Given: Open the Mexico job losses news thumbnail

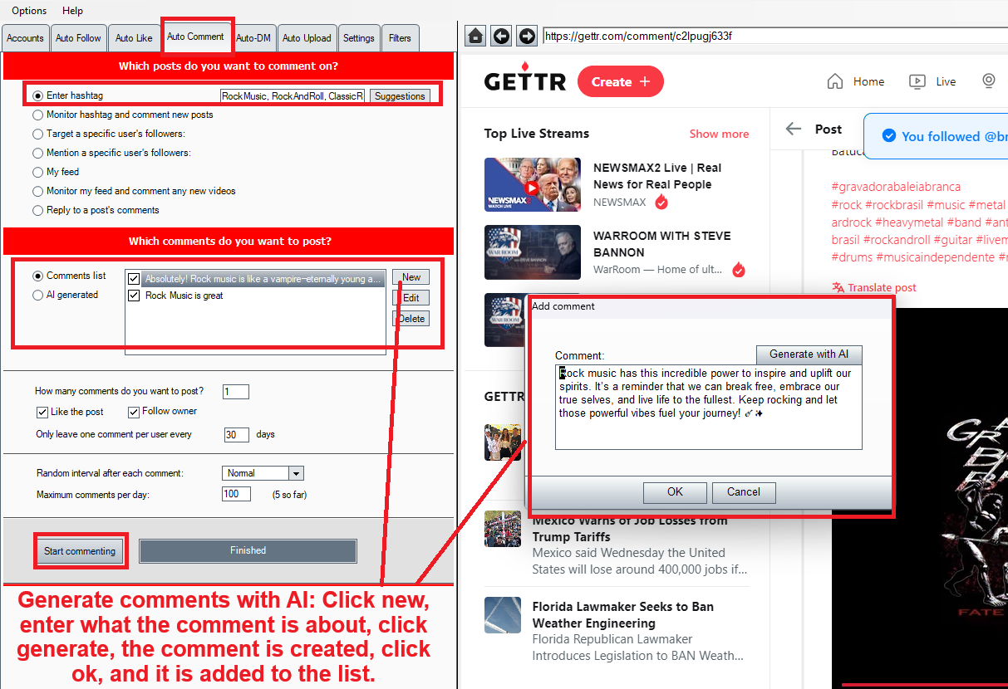Looking at the screenshot, I should tap(503, 528).
